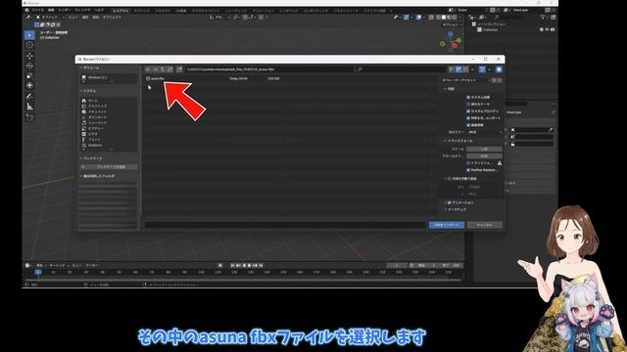Go forward in file browser history
This screenshot has height=352, width=627.
(156, 69)
